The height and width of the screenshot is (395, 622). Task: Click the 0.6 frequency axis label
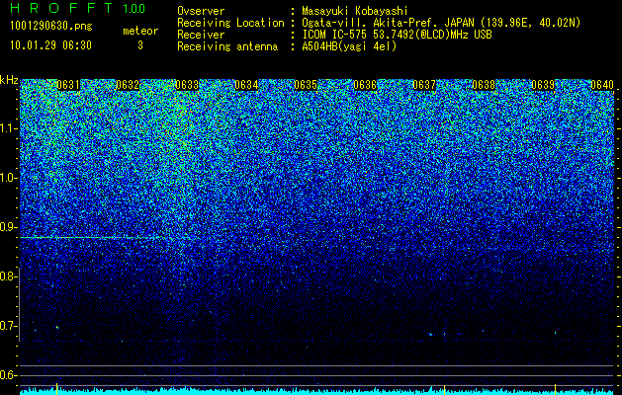point(9,375)
